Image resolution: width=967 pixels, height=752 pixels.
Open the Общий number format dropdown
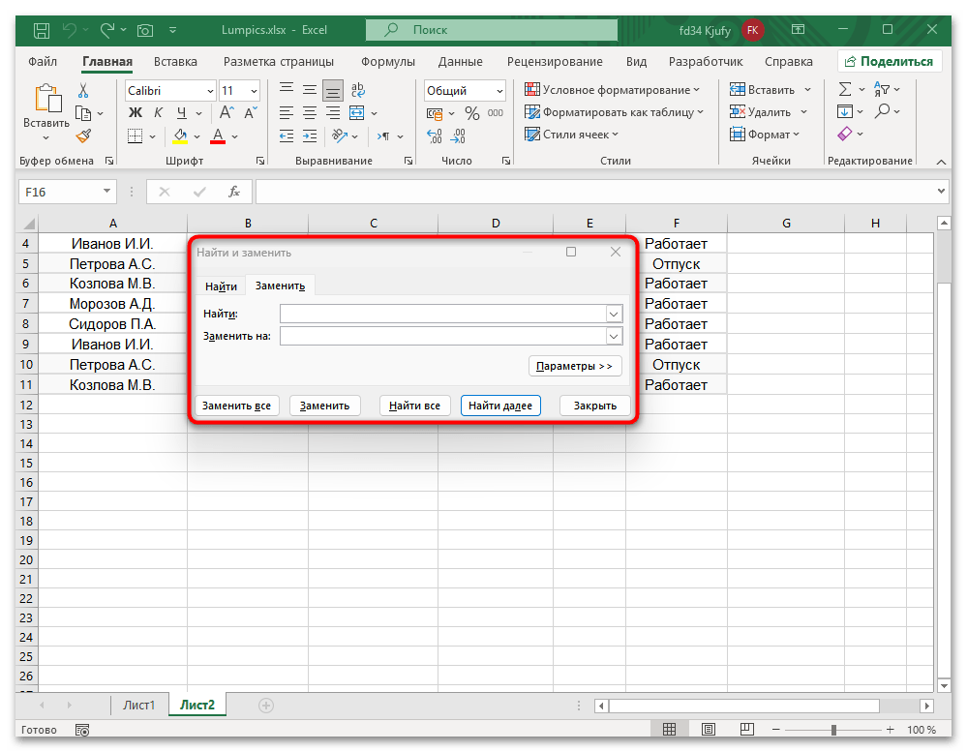464,89
